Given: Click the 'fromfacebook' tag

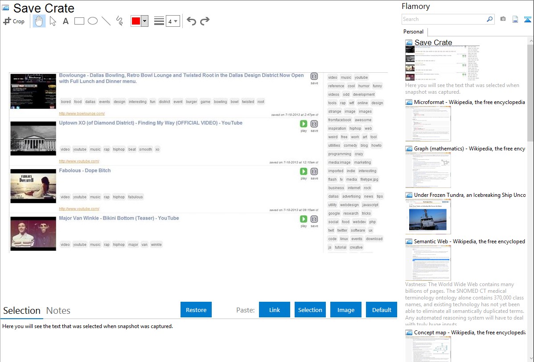Looking at the screenshot, I should 340,120.
